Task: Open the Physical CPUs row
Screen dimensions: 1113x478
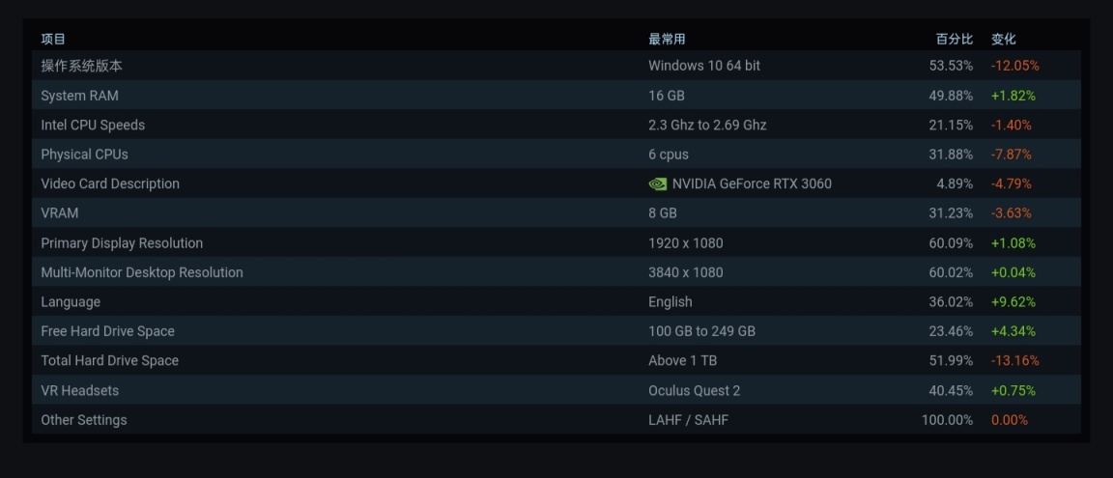Action: coord(556,154)
